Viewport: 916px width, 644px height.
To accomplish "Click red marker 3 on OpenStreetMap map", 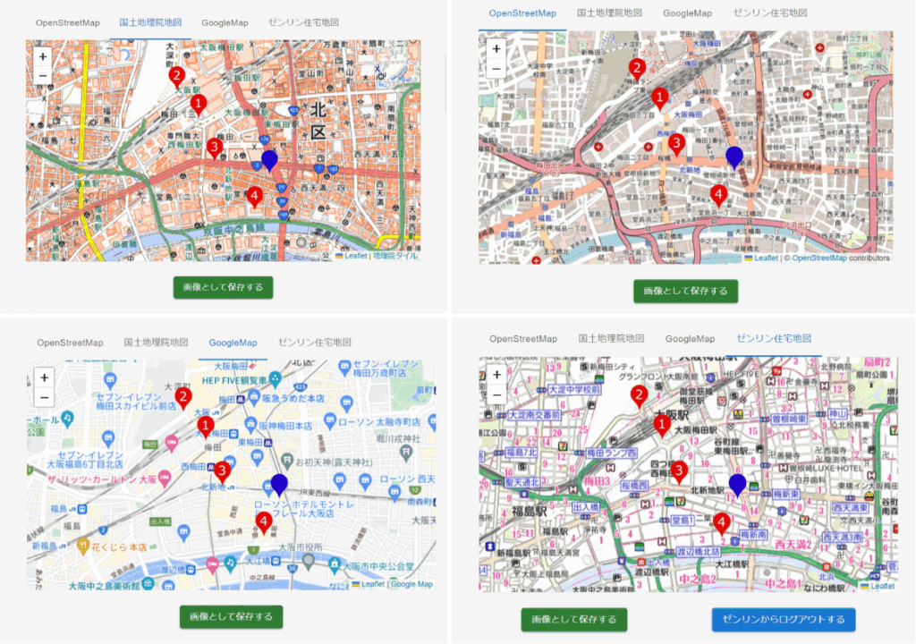I will coord(676,144).
